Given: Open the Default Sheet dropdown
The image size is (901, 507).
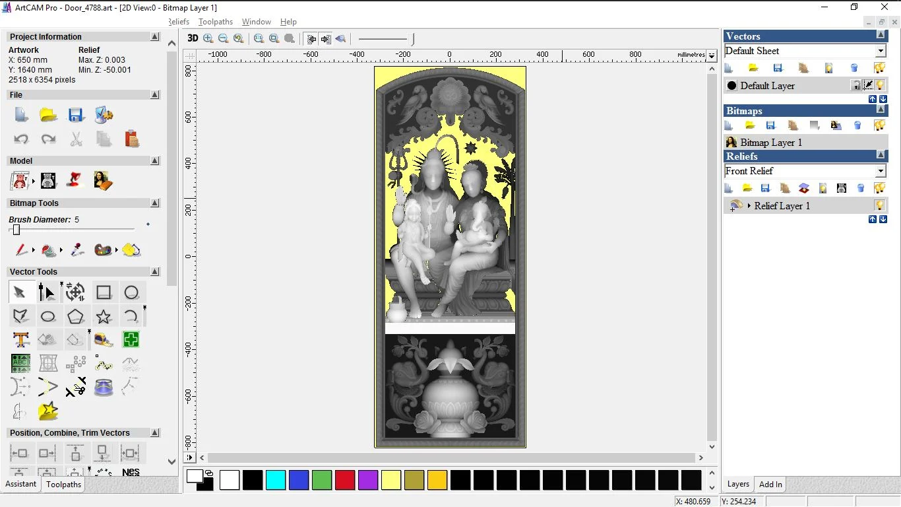Looking at the screenshot, I should tap(881, 51).
